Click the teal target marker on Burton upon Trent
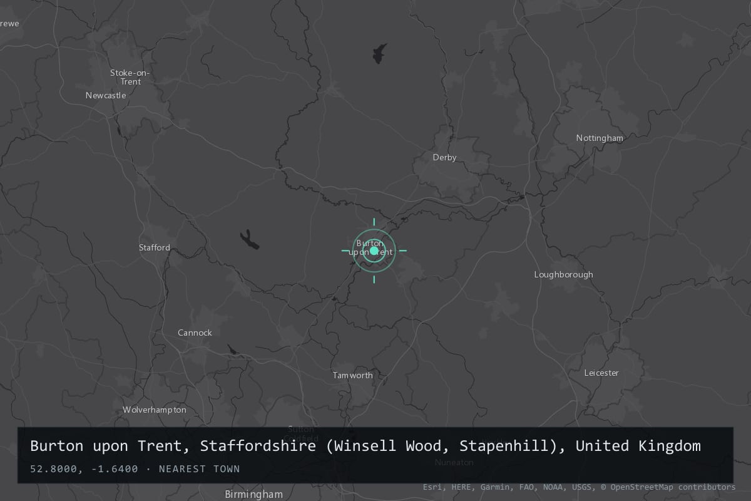The width and height of the screenshot is (751, 501). tap(374, 251)
